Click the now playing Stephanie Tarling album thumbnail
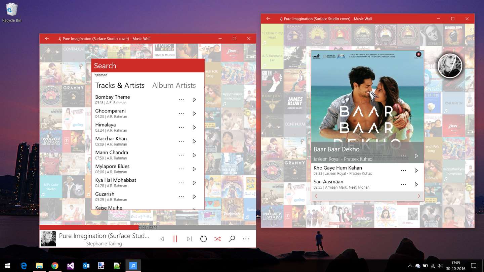The image size is (484, 272). point(48,239)
